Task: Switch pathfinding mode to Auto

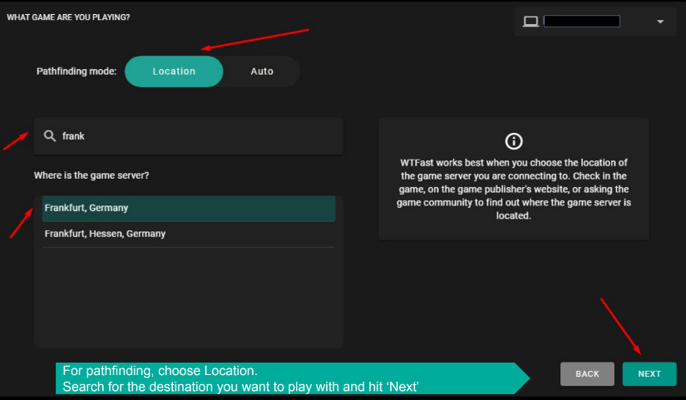Action: 262,72
